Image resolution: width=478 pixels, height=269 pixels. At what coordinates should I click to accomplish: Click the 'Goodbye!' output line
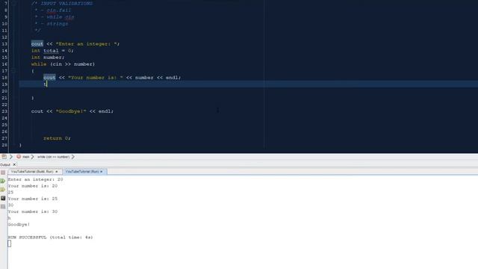point(19,224)
